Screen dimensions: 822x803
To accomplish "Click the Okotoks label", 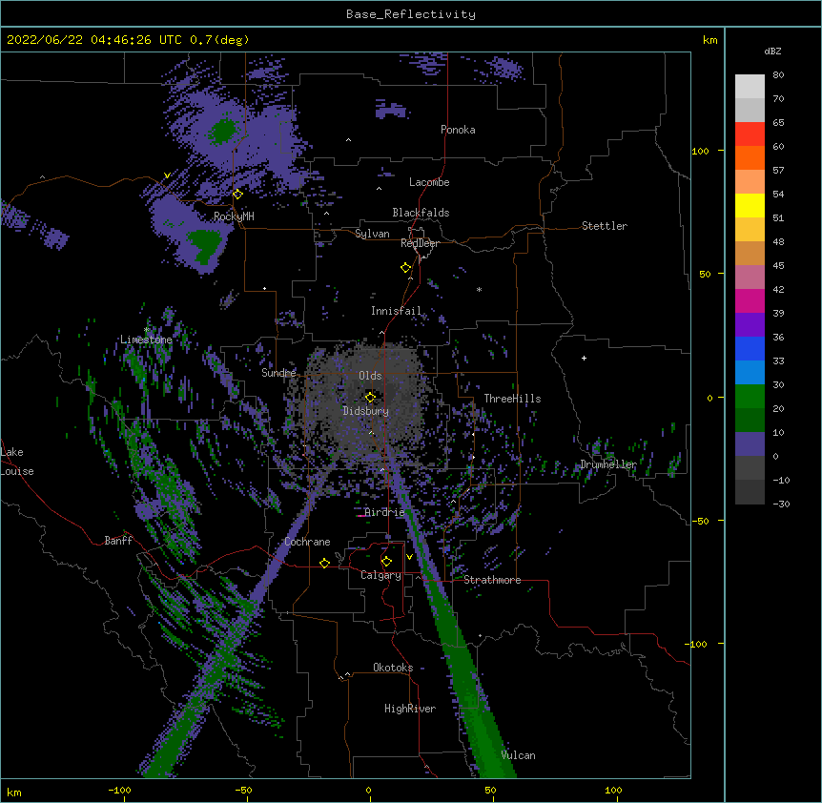I will pos(393,668).
